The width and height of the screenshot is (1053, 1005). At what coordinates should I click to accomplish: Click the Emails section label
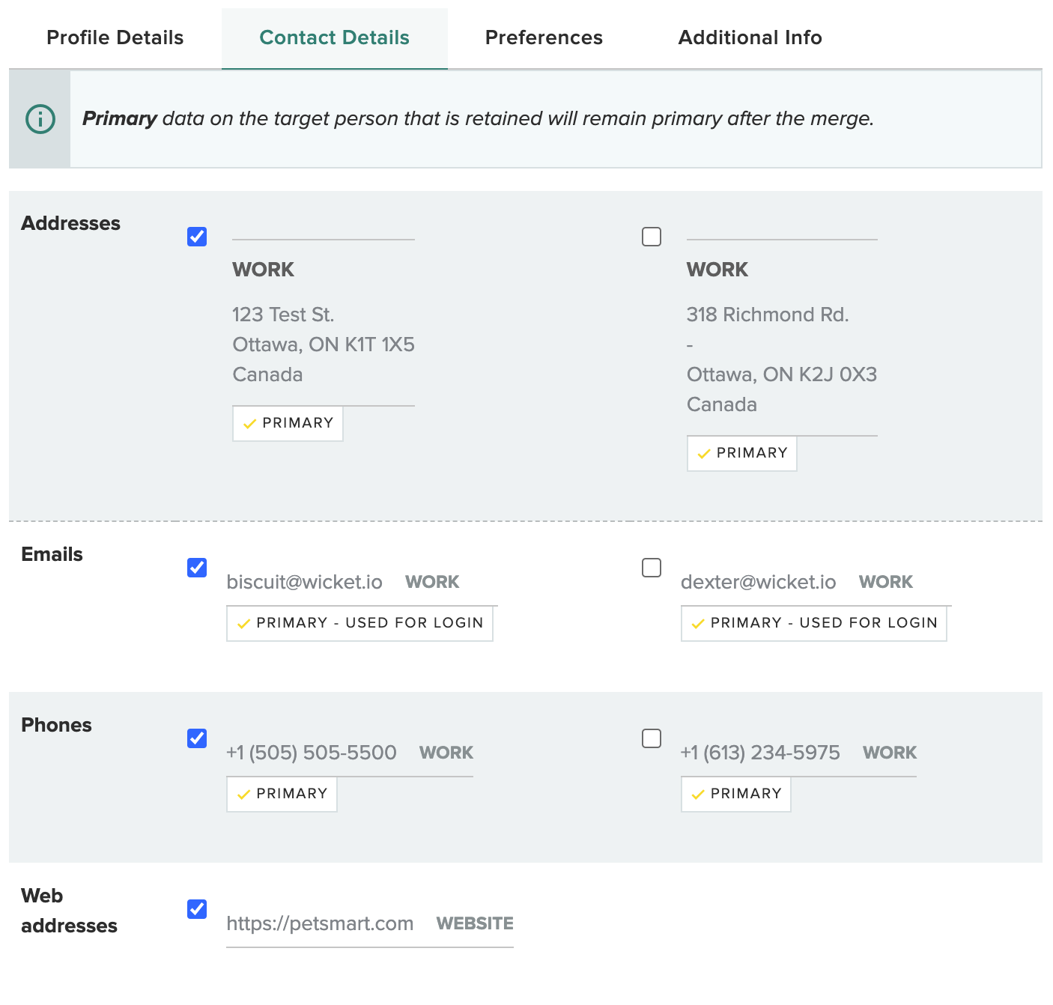[x=52, y=554]
